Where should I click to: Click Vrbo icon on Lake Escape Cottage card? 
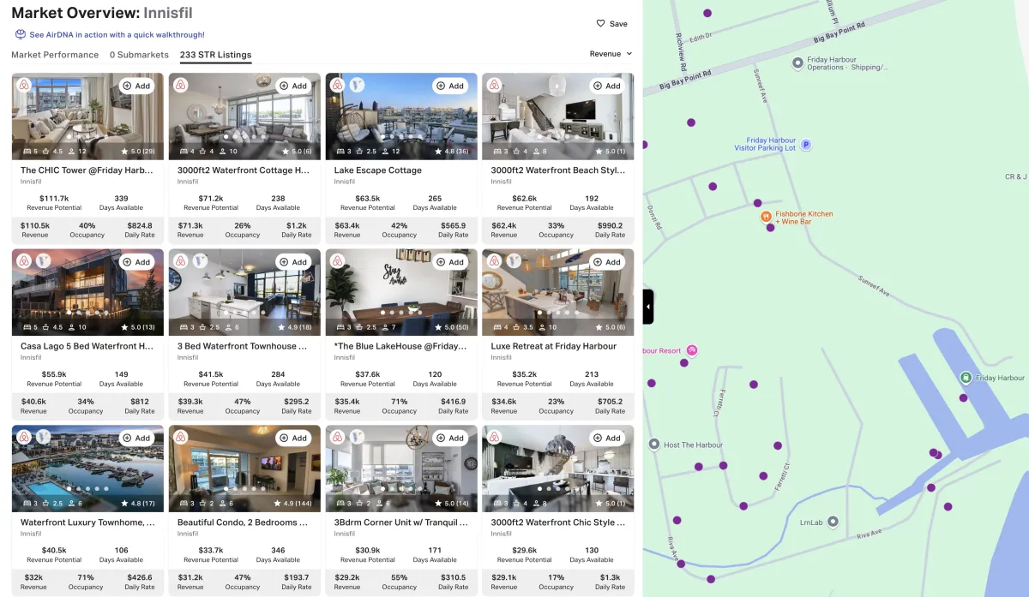pyautogui.click(x=357, y=86)
